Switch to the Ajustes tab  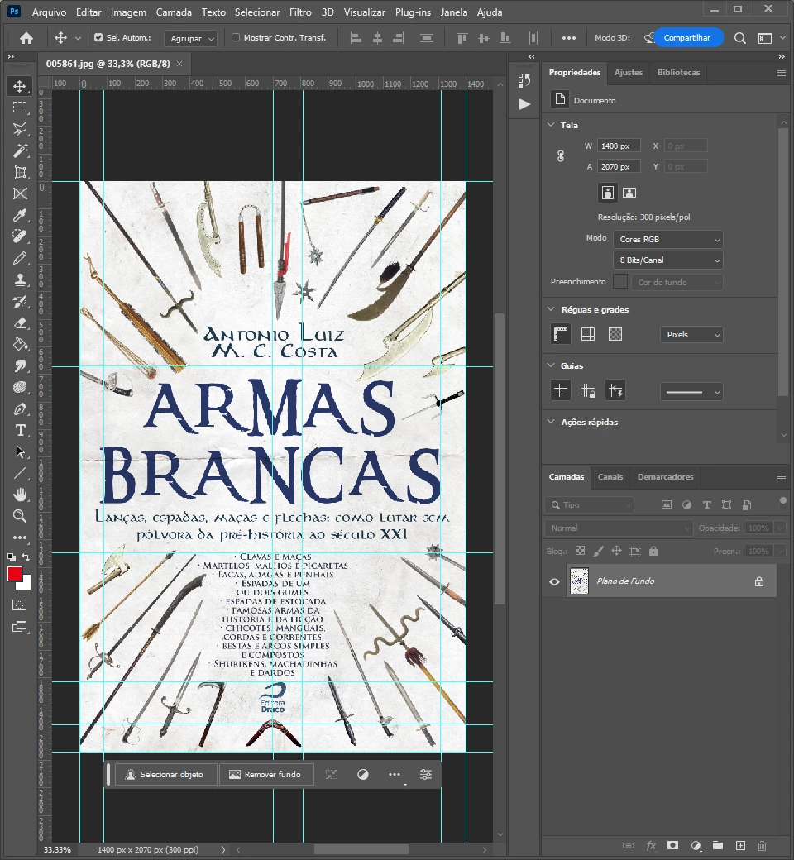[629, 73]
